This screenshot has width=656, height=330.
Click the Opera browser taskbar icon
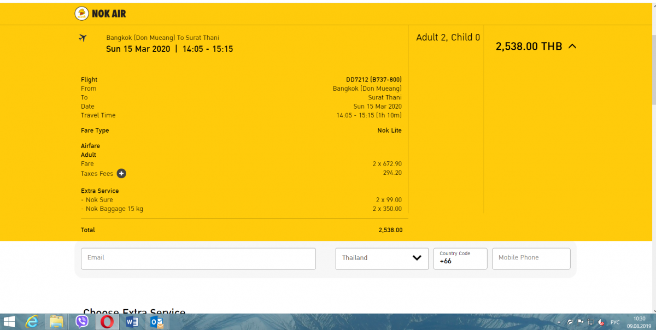click(x=107, y=322)
